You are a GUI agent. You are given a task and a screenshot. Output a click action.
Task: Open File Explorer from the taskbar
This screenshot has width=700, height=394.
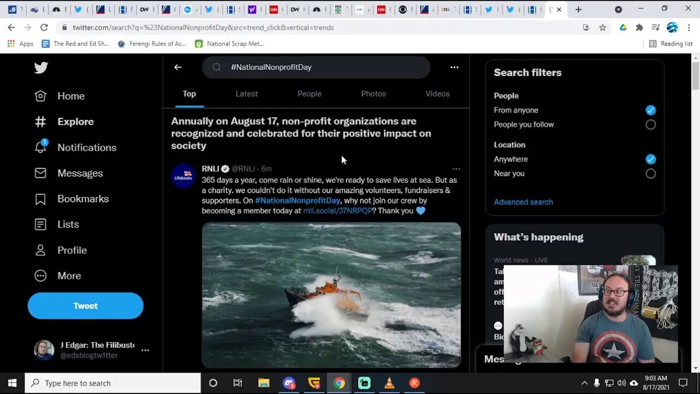264,383
